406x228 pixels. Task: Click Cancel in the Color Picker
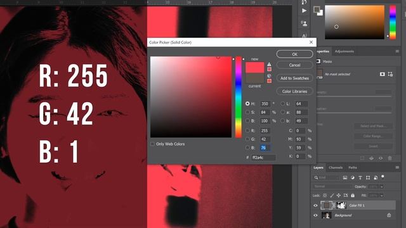pyautogui.click(x=294, y=65)
